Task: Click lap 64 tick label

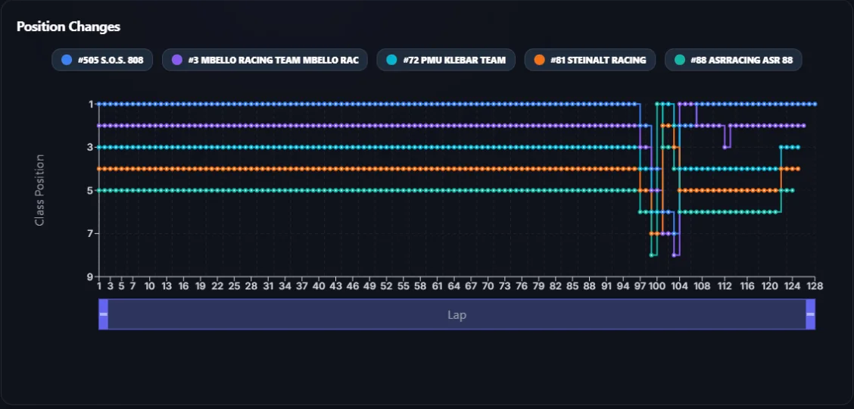Action: tap(453, 286)
